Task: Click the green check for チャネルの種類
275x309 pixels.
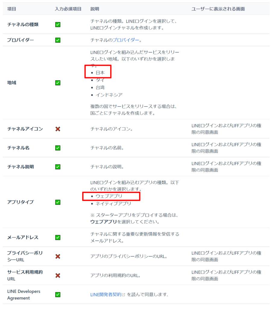Action: [x=58, y=25]
